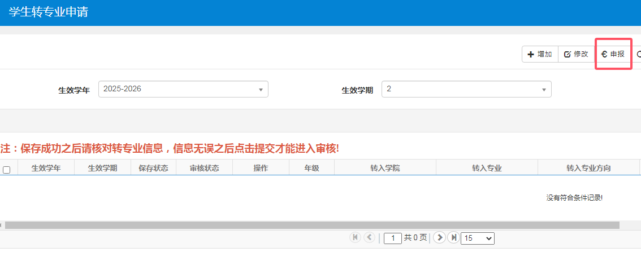Viewport: 641px width, 261px height.
Task: Click the partially visible toolbar icon after 申报
Action: (638, 54)
